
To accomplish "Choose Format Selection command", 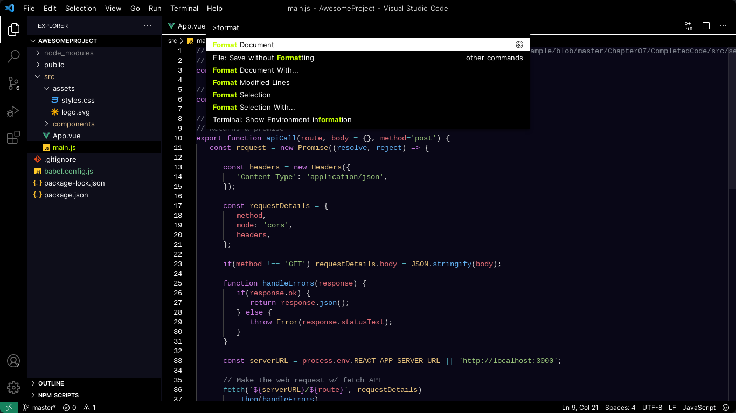I will tap(368, 95).
